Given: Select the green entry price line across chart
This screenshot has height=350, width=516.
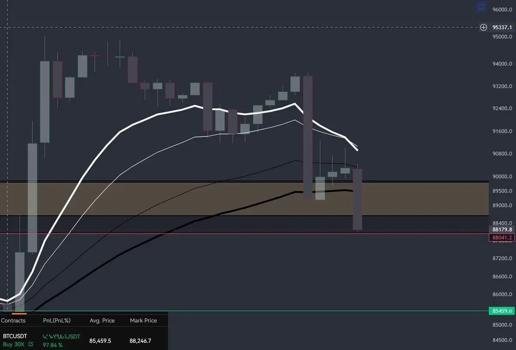Looking at the screenshot, I should 244,311.
